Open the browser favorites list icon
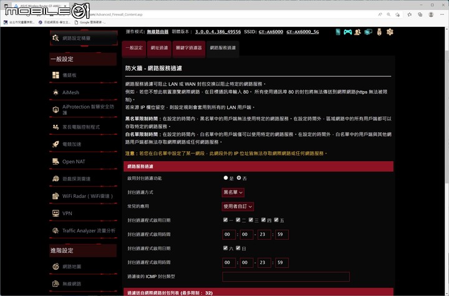The width and height of the screenshot is (449, 296). tap(410, 14)
